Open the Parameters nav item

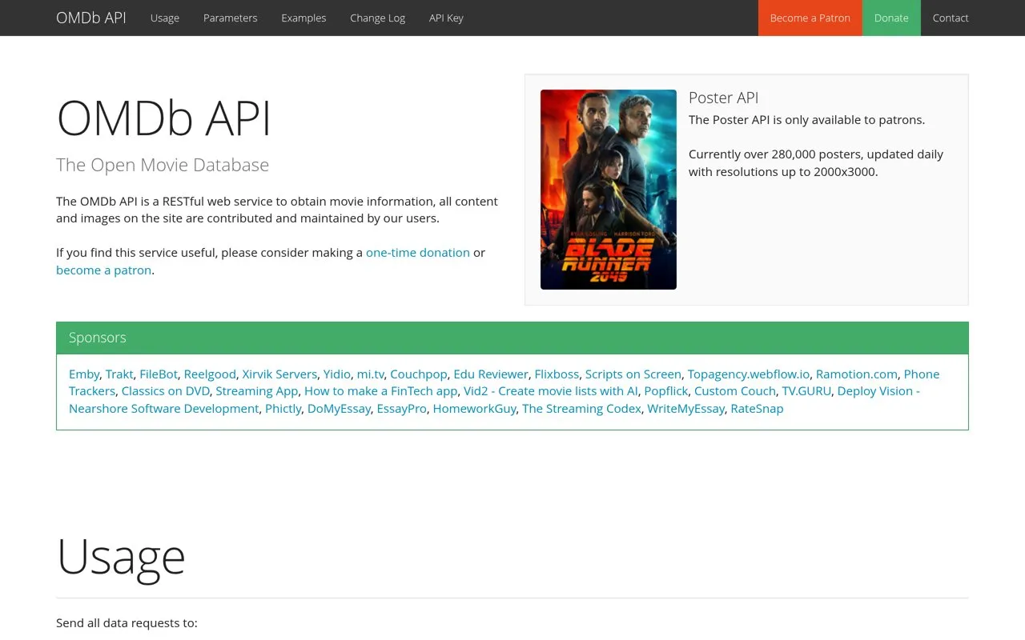[231, 18]
